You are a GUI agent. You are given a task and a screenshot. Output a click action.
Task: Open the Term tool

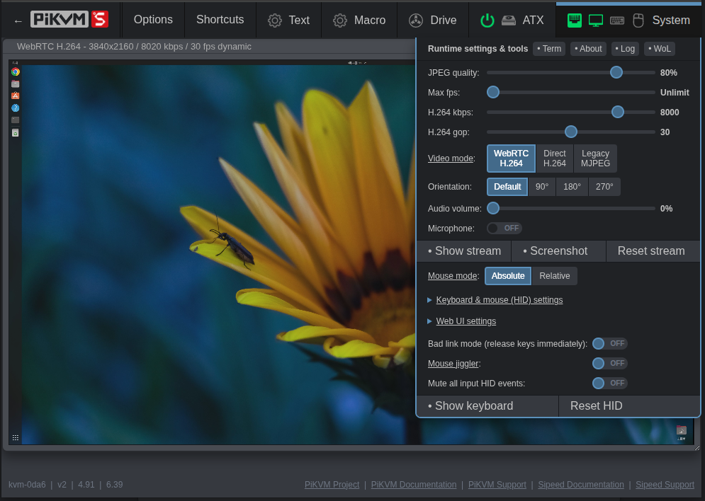click(549, 49)
